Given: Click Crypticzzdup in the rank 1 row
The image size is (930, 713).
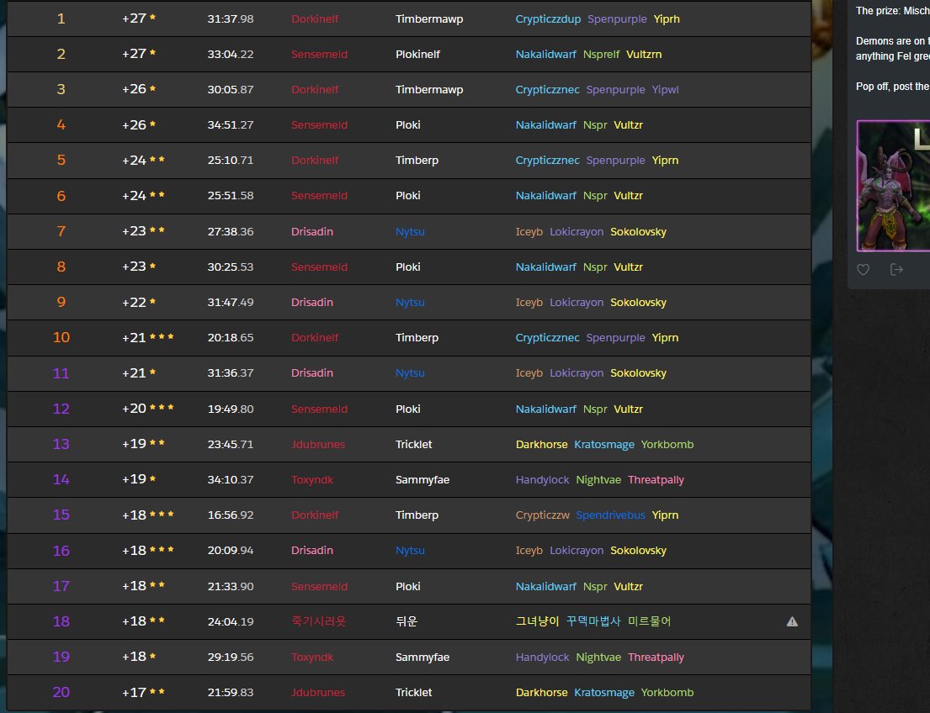Looking at the screenshot, I should click(548, 18).
